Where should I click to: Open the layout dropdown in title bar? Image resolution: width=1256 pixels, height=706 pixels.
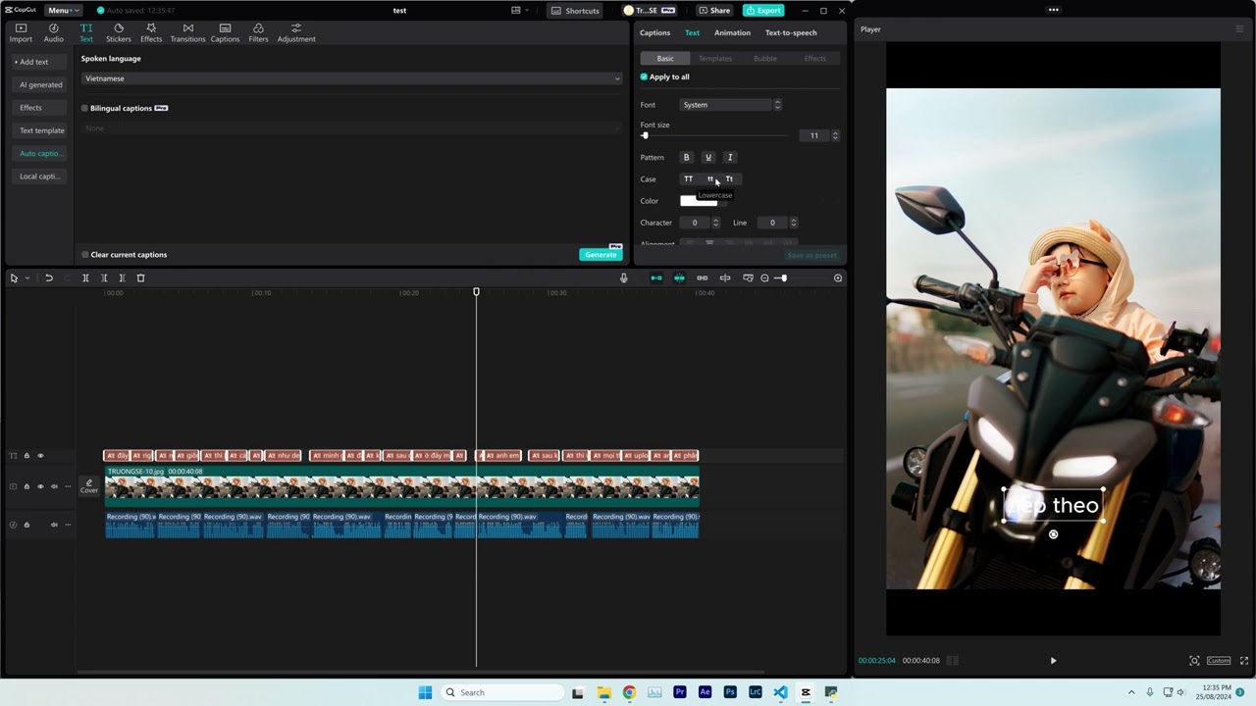click(x=520, y=11)
